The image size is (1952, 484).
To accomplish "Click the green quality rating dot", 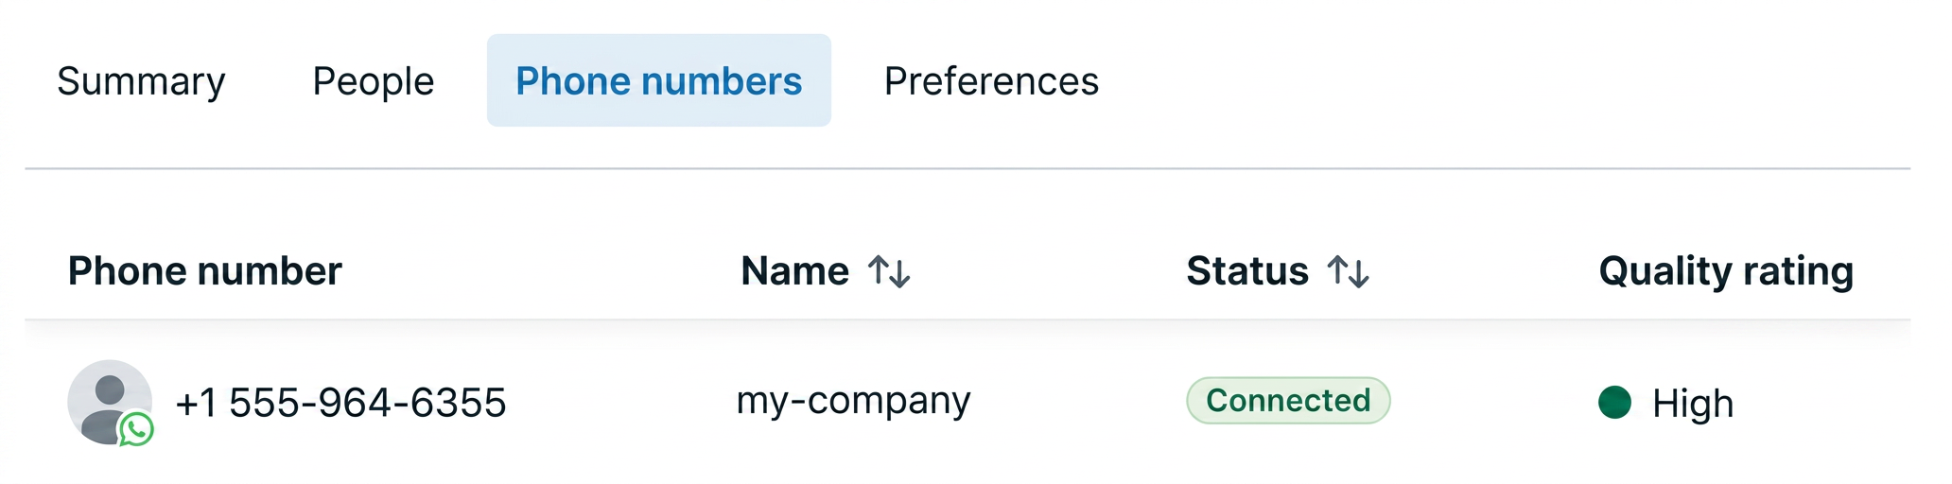I will pos(1615,402).
